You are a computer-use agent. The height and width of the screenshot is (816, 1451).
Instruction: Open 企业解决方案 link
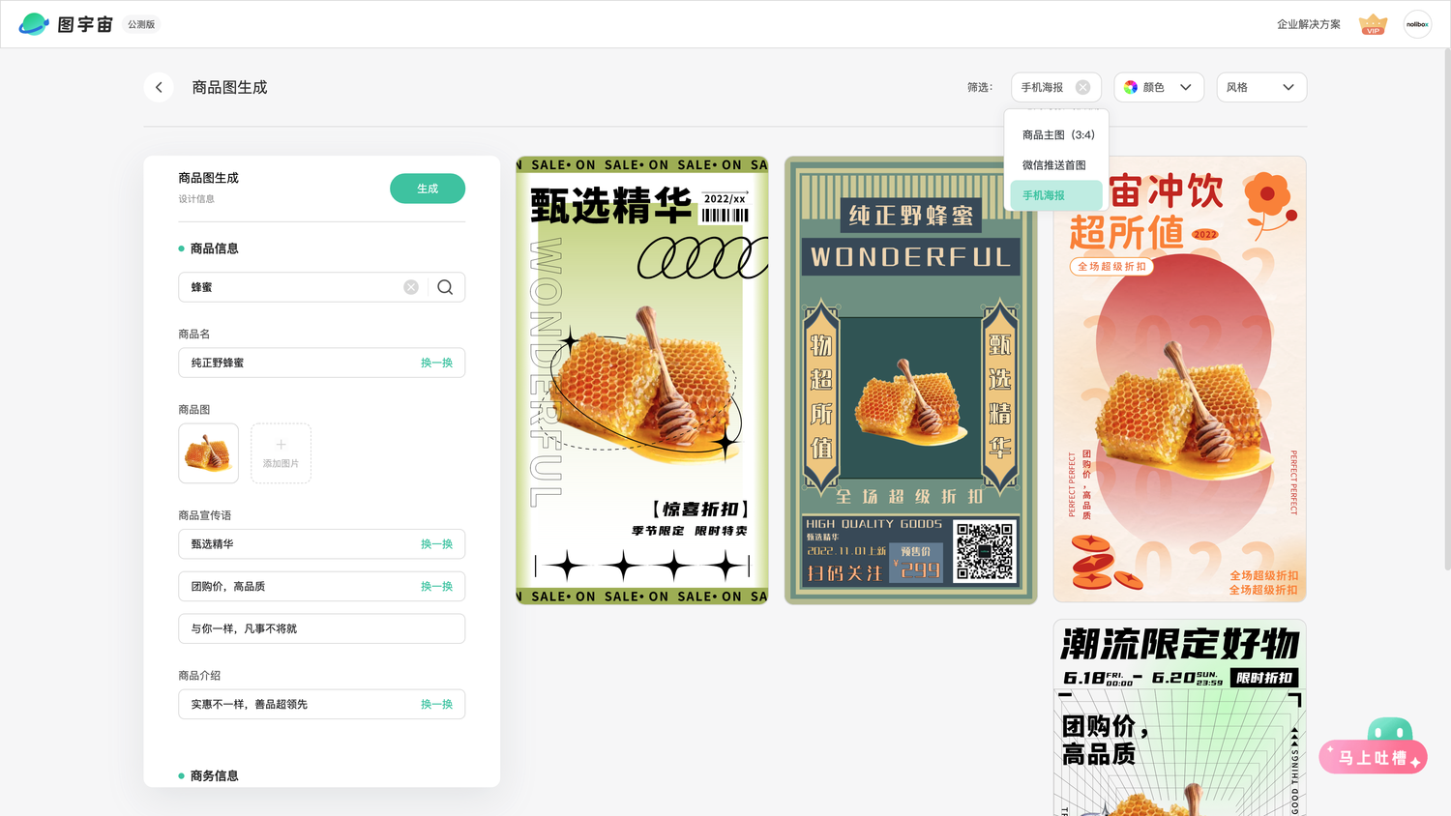[1308, 24]
